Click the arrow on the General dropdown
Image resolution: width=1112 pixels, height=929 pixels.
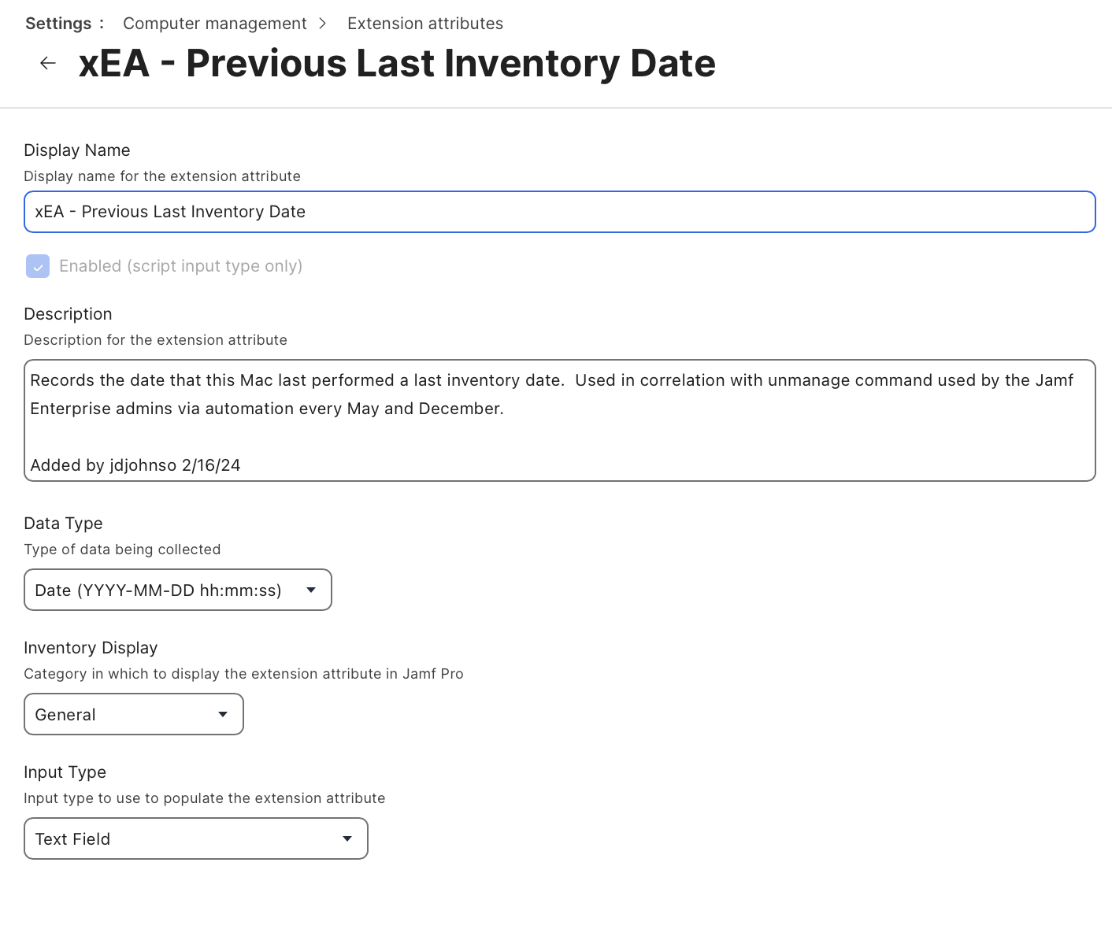tap(223, 714)
